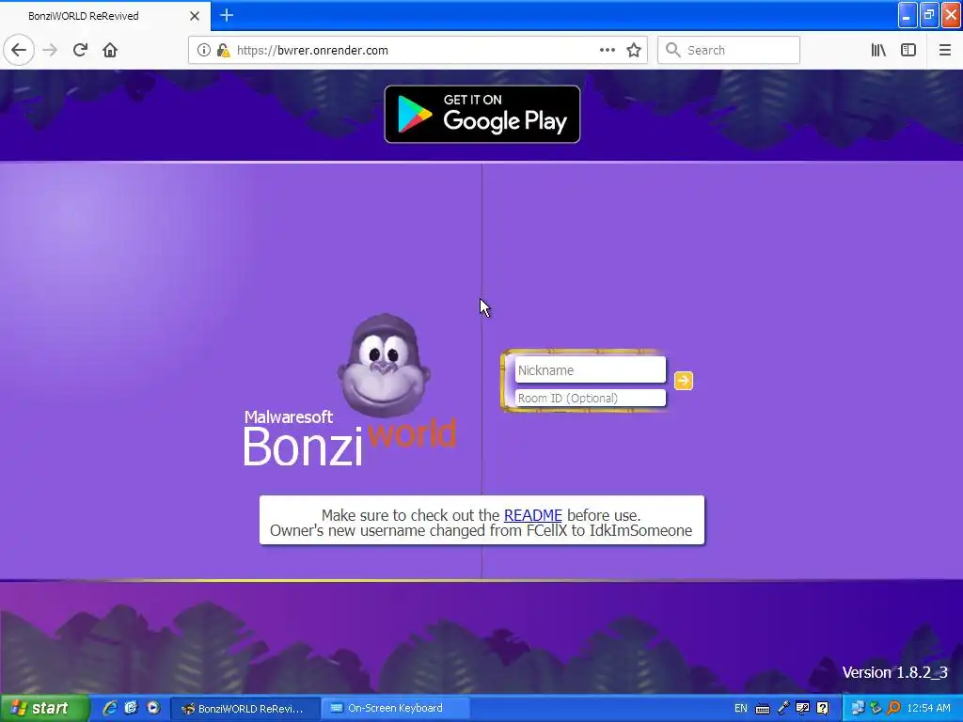This screenshot has height=722, width=963.
Task: Click into the Nickname field
Action: pos(590,370)
